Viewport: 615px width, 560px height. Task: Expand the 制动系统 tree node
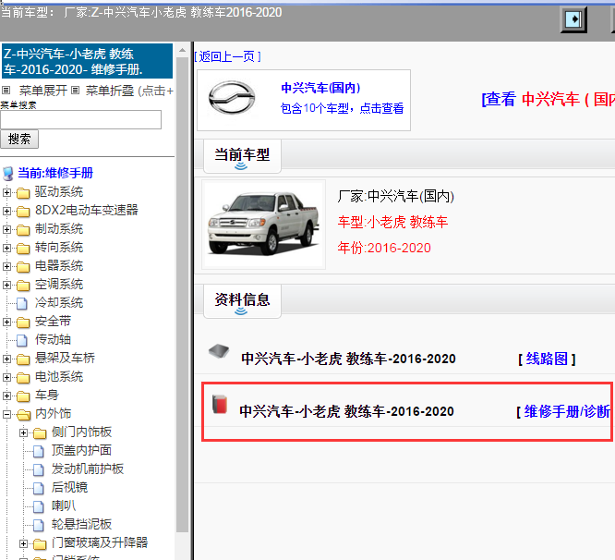click(6, 229)
